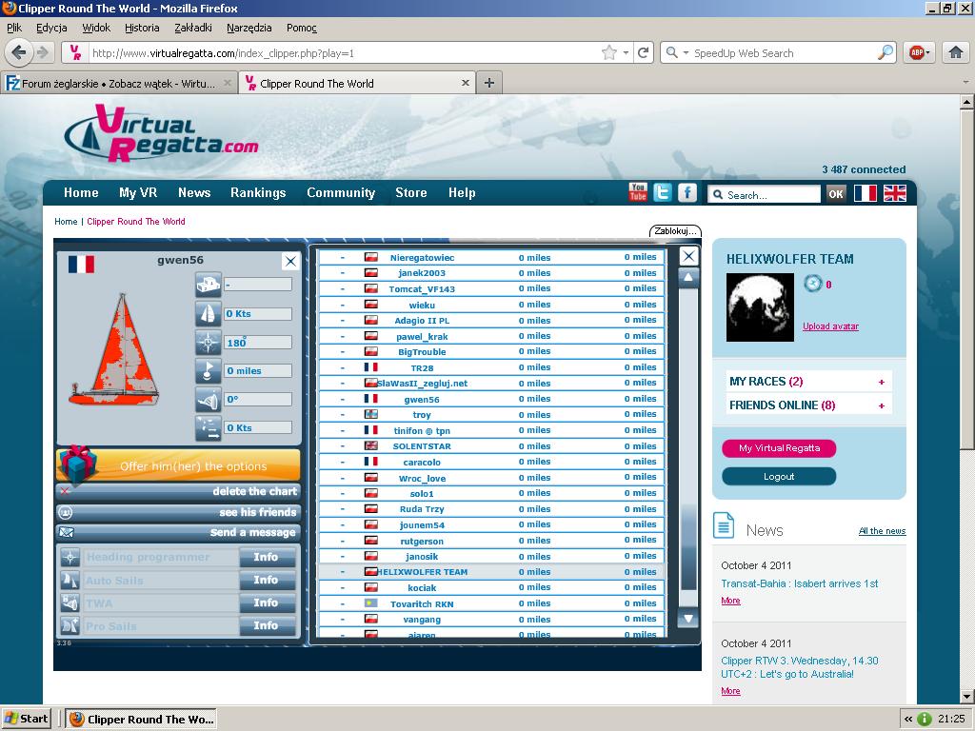Click the Pro Sails icon
The image size is (975, 731).
tap(70, 625)
